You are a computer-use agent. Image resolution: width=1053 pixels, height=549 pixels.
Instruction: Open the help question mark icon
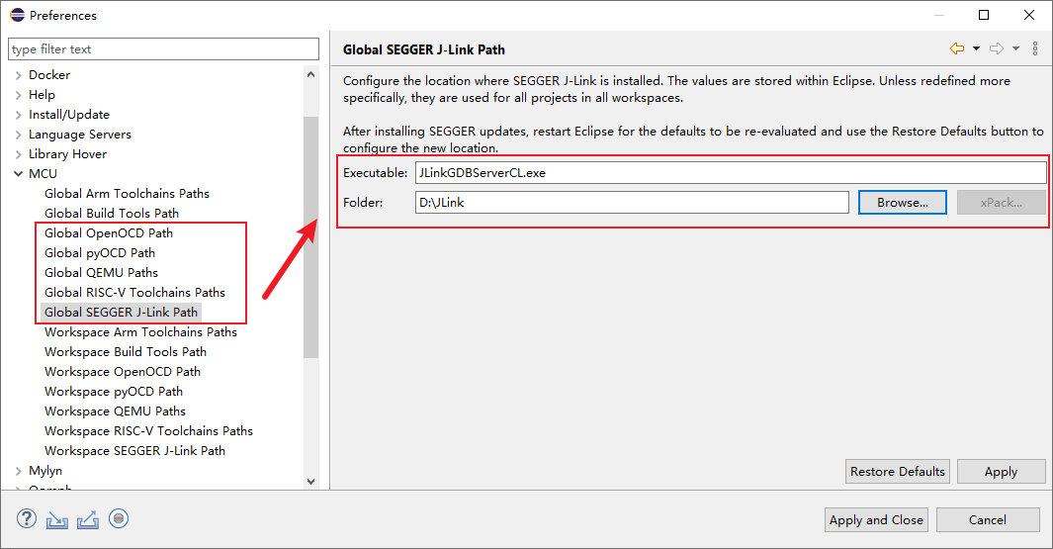[26, 518]
